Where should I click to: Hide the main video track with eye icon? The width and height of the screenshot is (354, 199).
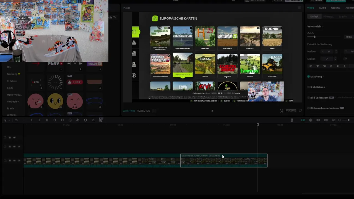(x=14, y=161)
